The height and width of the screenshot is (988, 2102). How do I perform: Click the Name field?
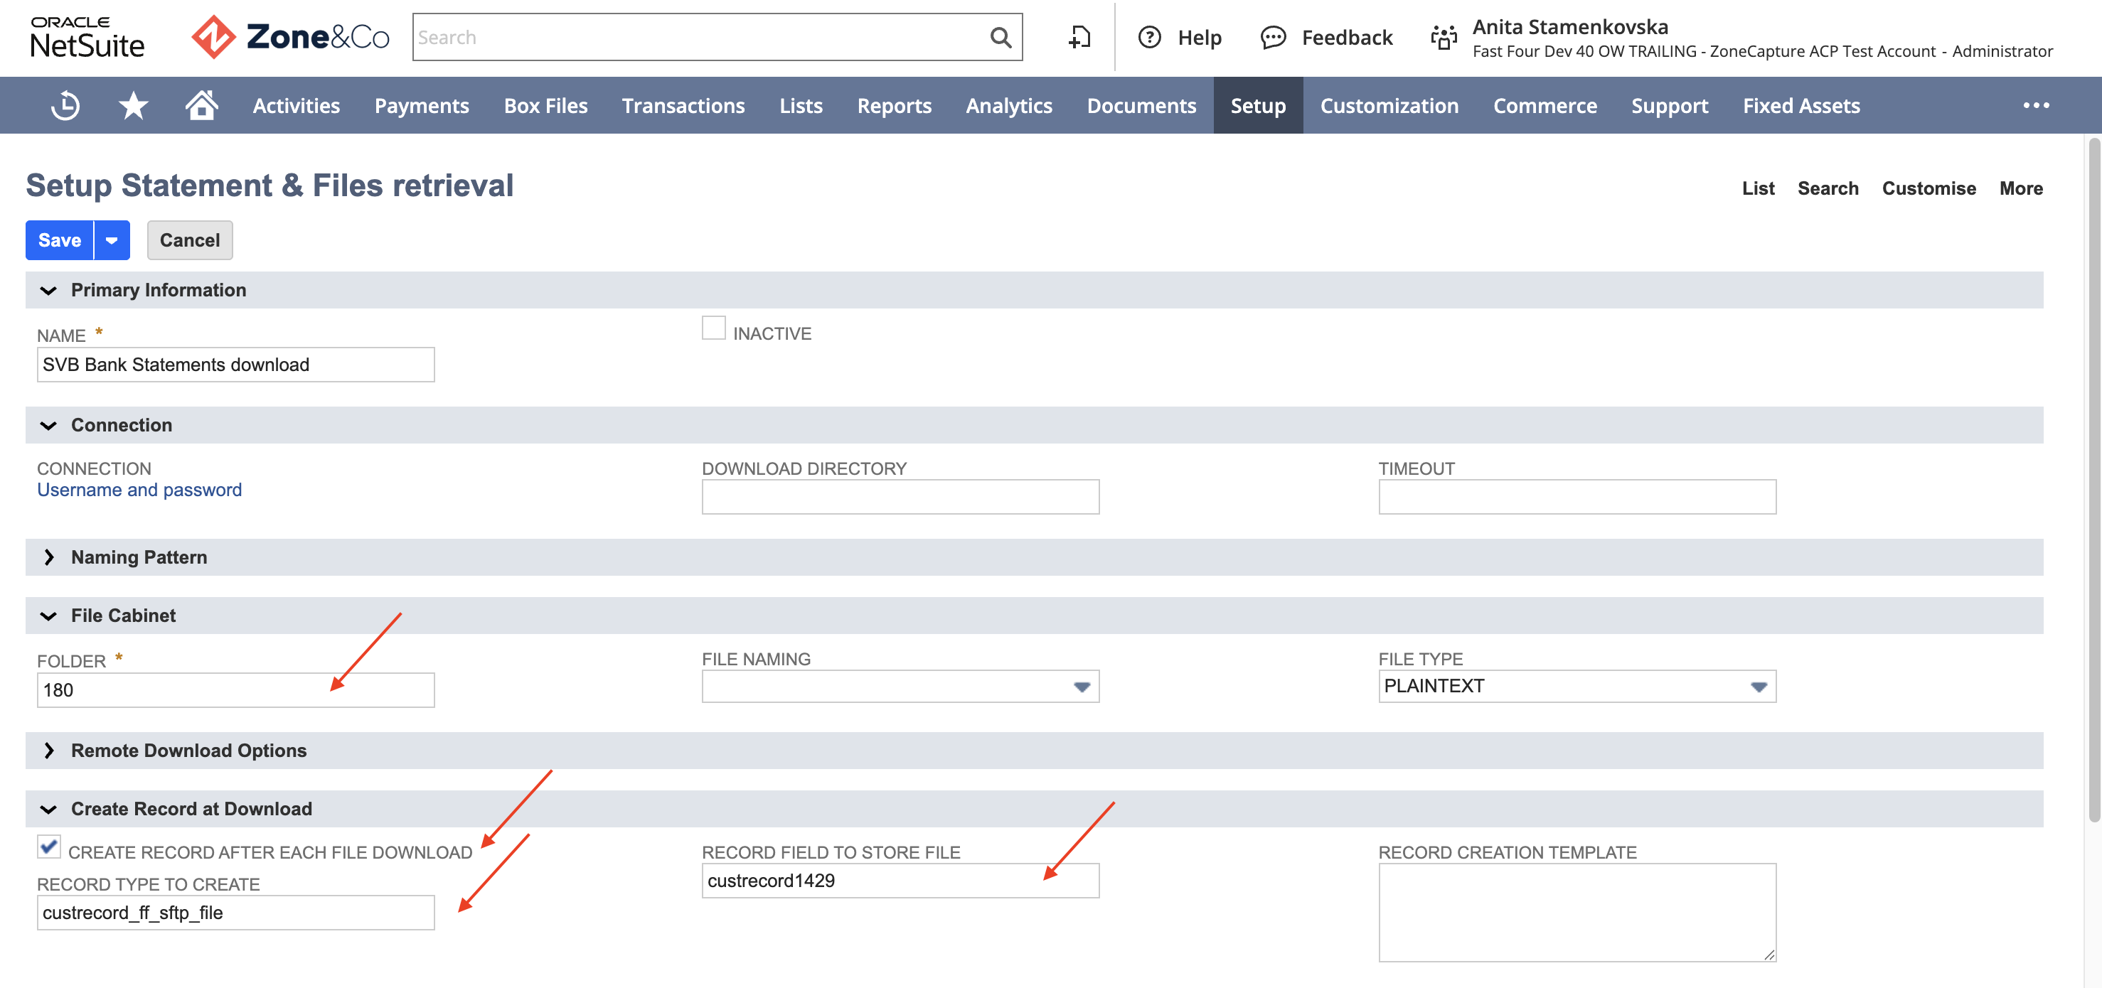(236, 365)
